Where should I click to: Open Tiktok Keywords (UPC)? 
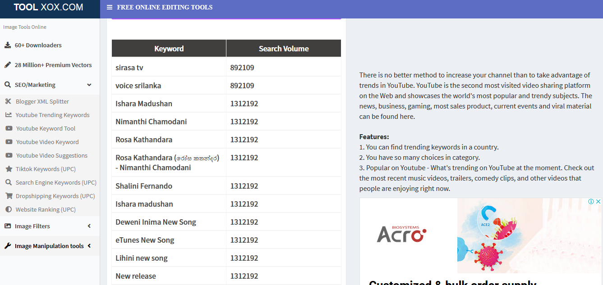tap(46, 169)
